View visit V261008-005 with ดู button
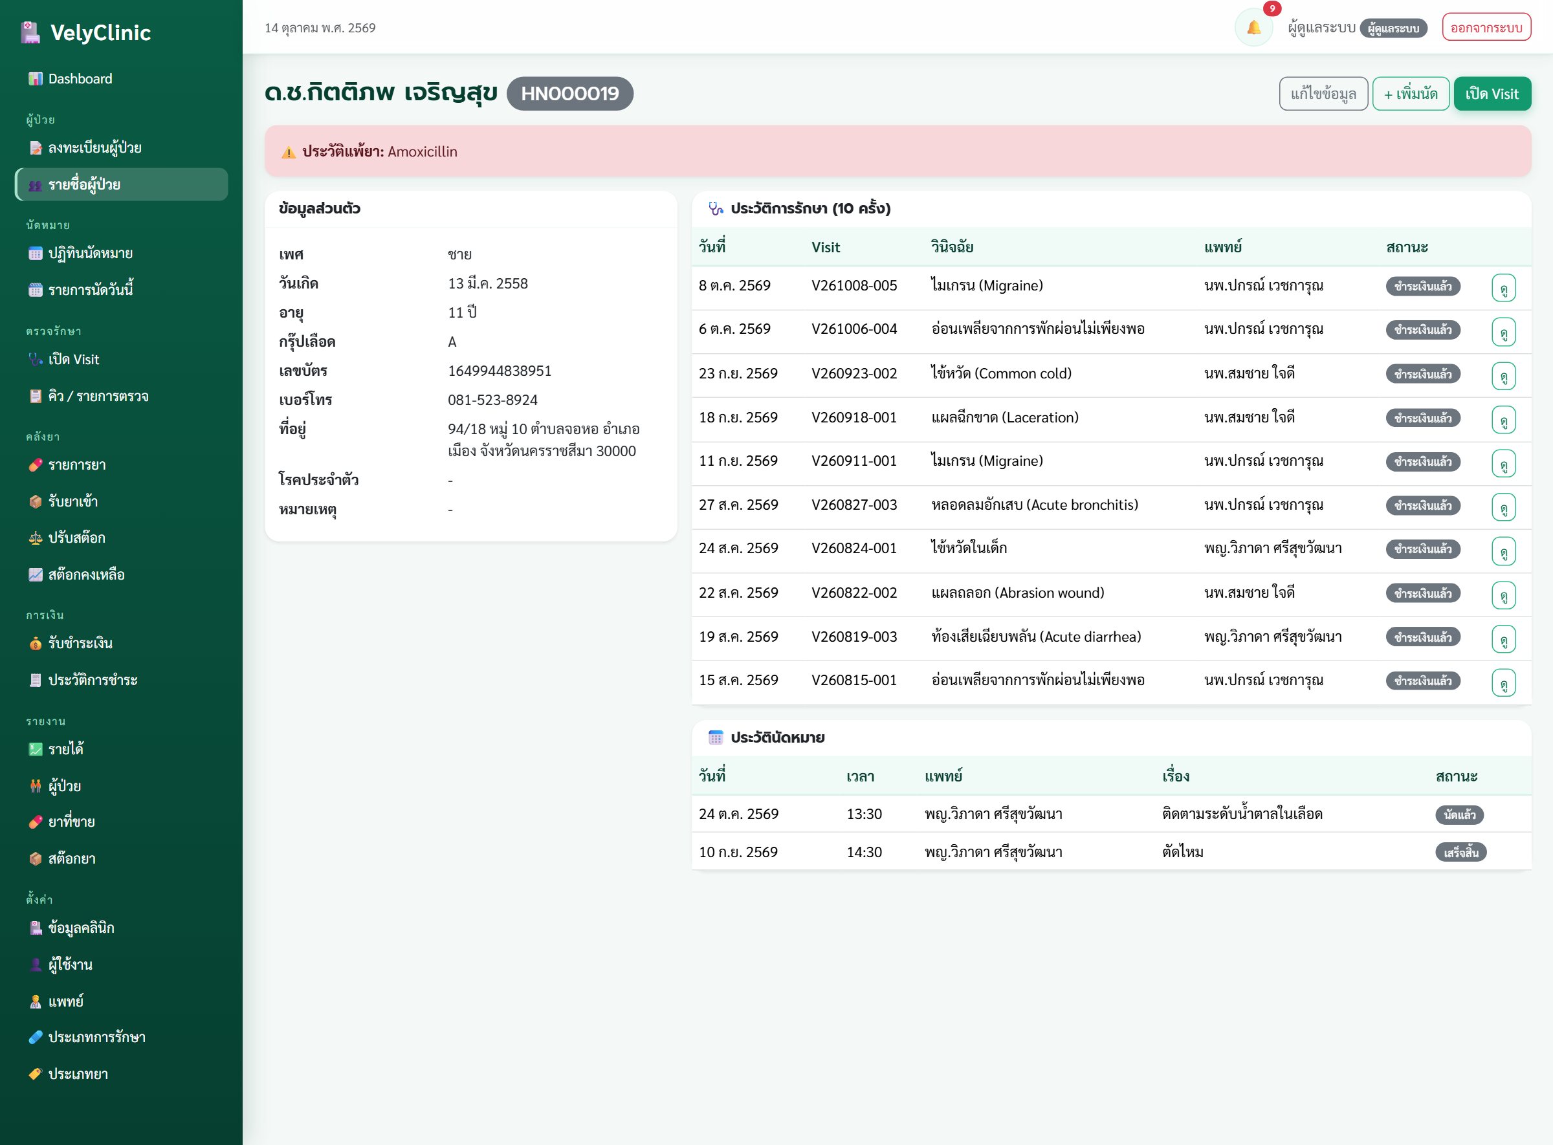 (x=1503, y=288)
